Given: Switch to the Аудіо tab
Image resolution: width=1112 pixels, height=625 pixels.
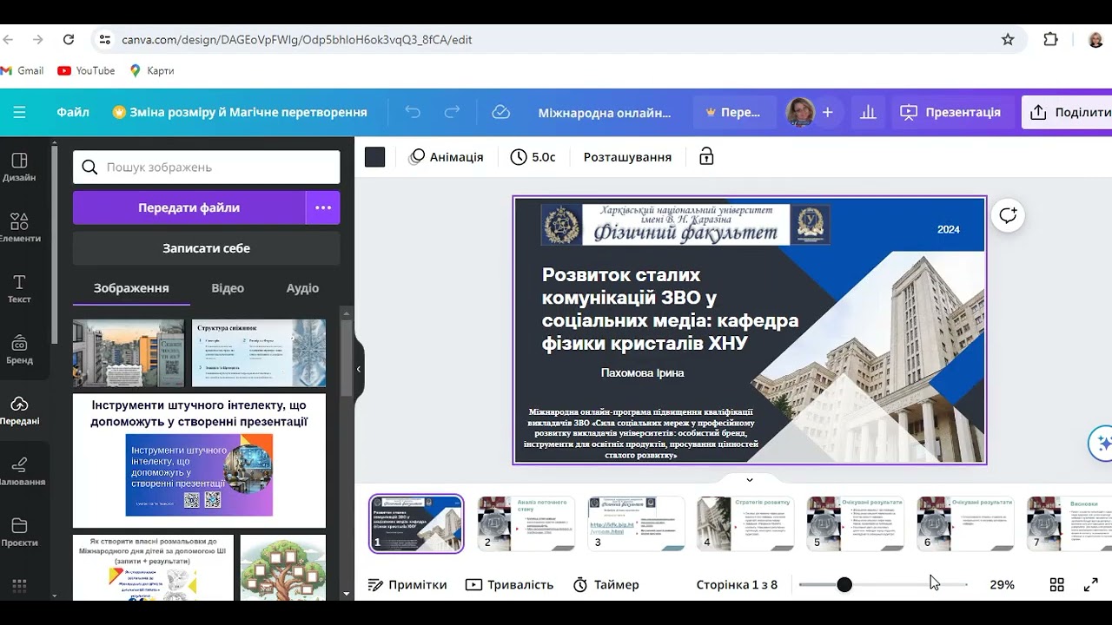Looking at the screenshot, I should pyautogui.click(x=302, y=288).
